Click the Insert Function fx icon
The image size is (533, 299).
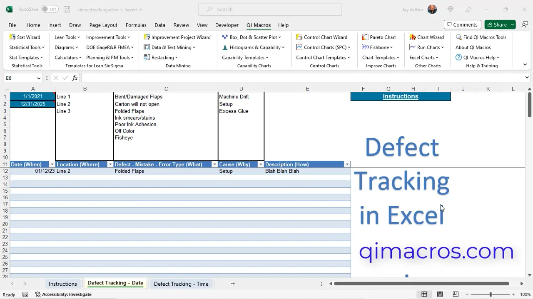click(x=75, y=78)
